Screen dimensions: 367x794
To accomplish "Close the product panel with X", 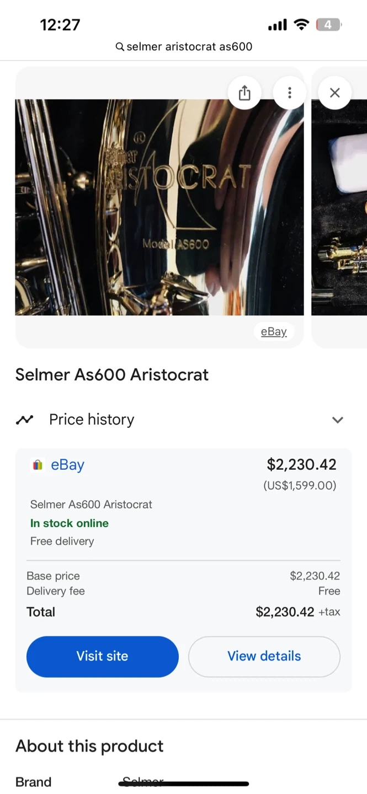I will pyautogui.click(x=334, y=93).
